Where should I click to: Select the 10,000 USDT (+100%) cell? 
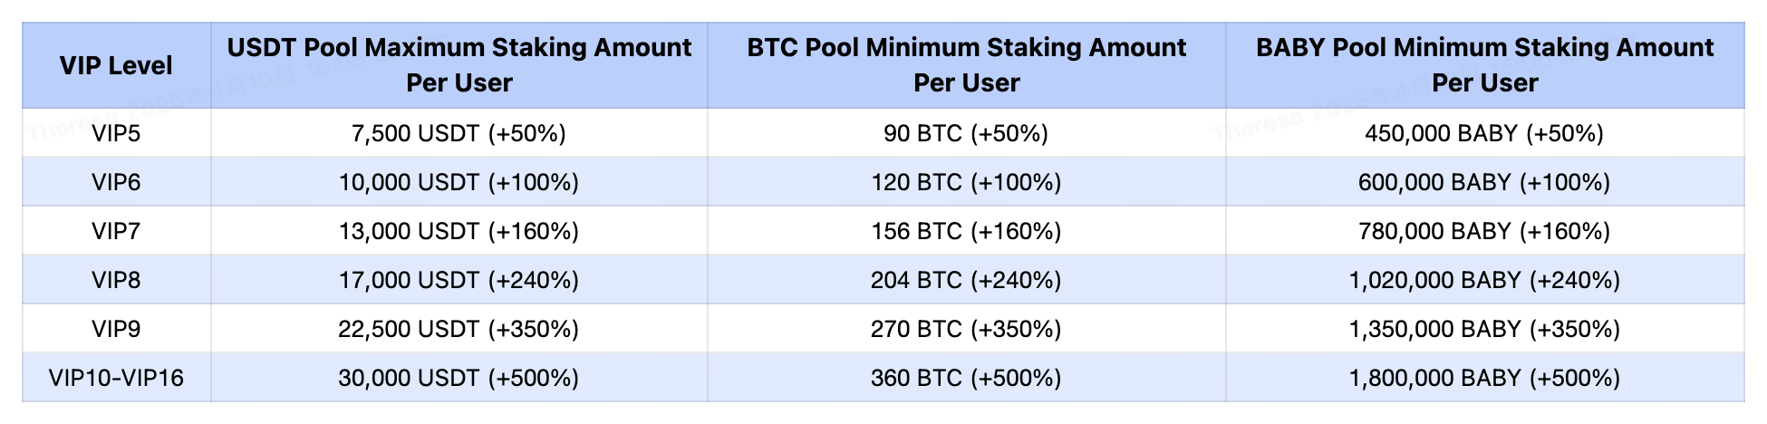coord(459,183)
